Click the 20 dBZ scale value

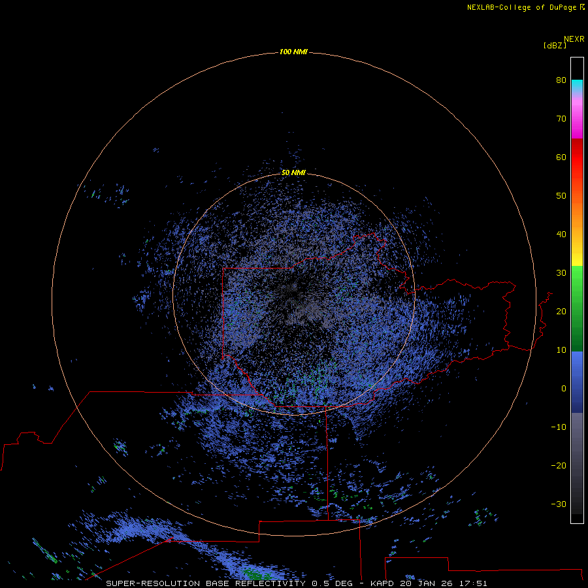pos(561,312)
